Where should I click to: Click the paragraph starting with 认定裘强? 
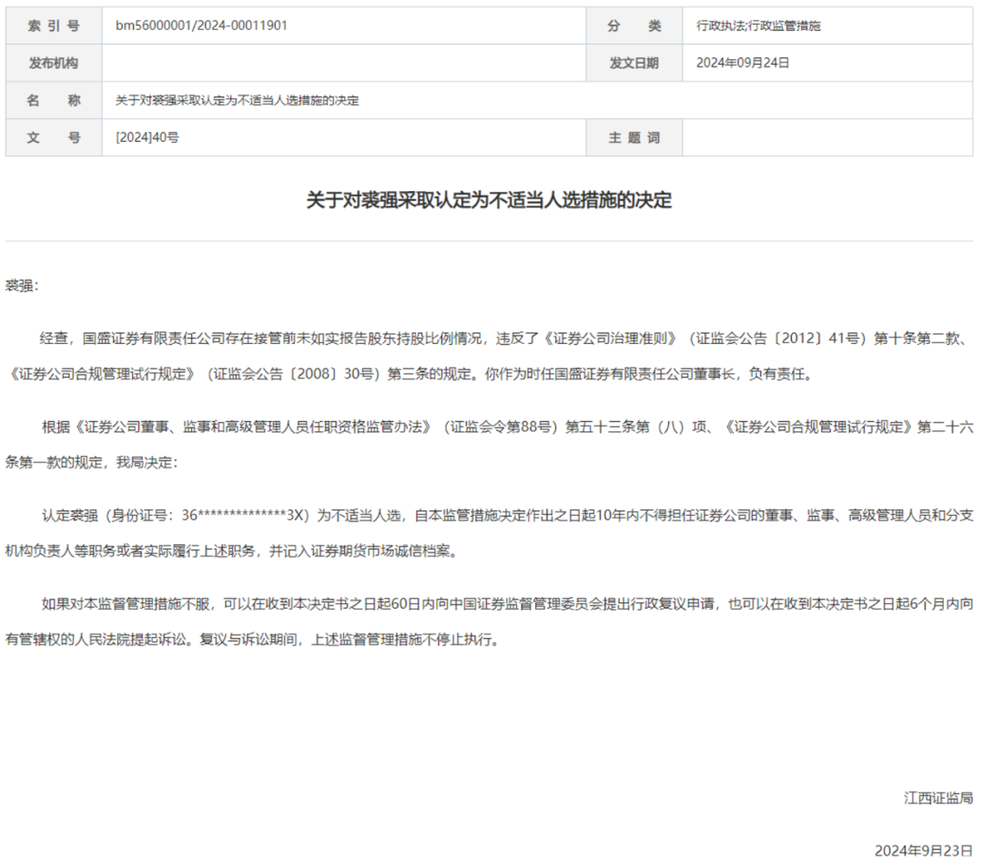click(x=489, y=532)
